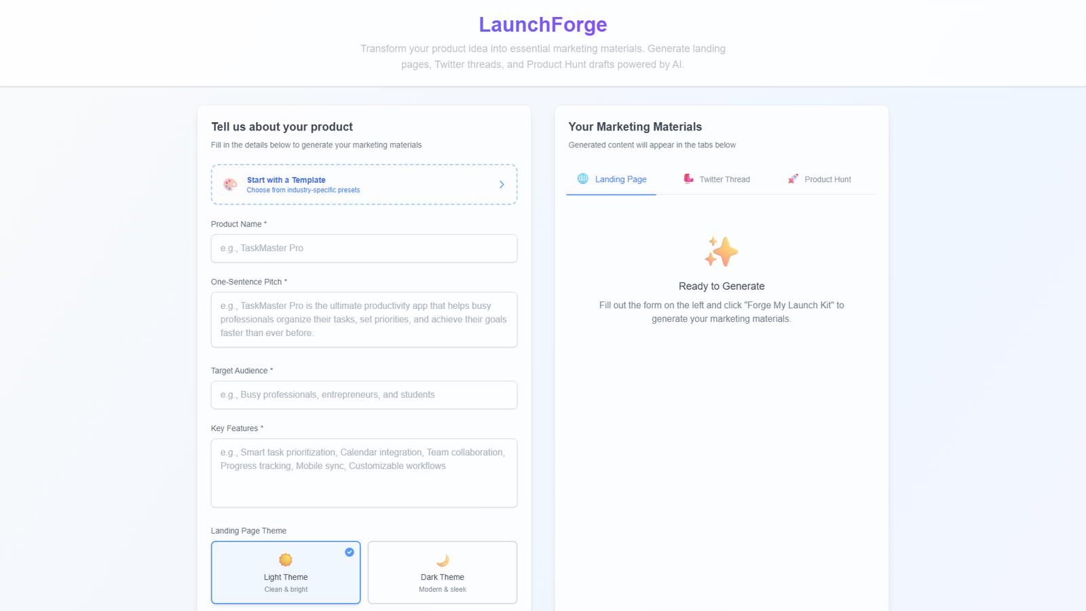Click the moon icon on Dark Theme card
The width and height of the screenshot is (1086, 611).
(x=442, y=561)
